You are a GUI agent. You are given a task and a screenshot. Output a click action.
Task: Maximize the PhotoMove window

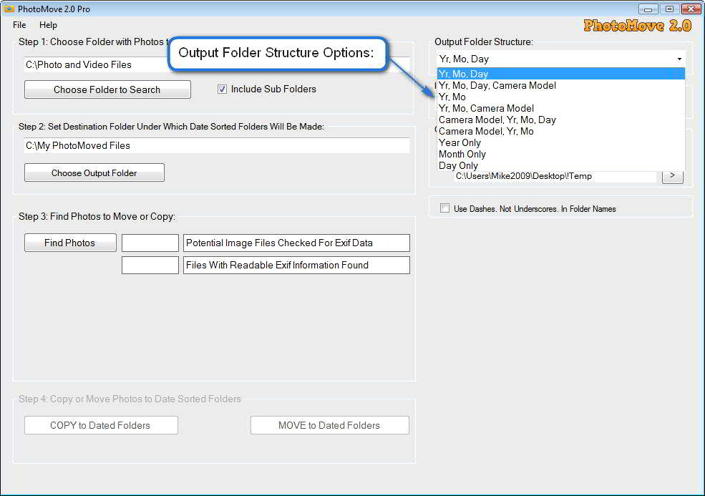click(669, 9)
